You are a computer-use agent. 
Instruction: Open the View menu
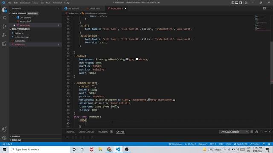click(35, 3)
